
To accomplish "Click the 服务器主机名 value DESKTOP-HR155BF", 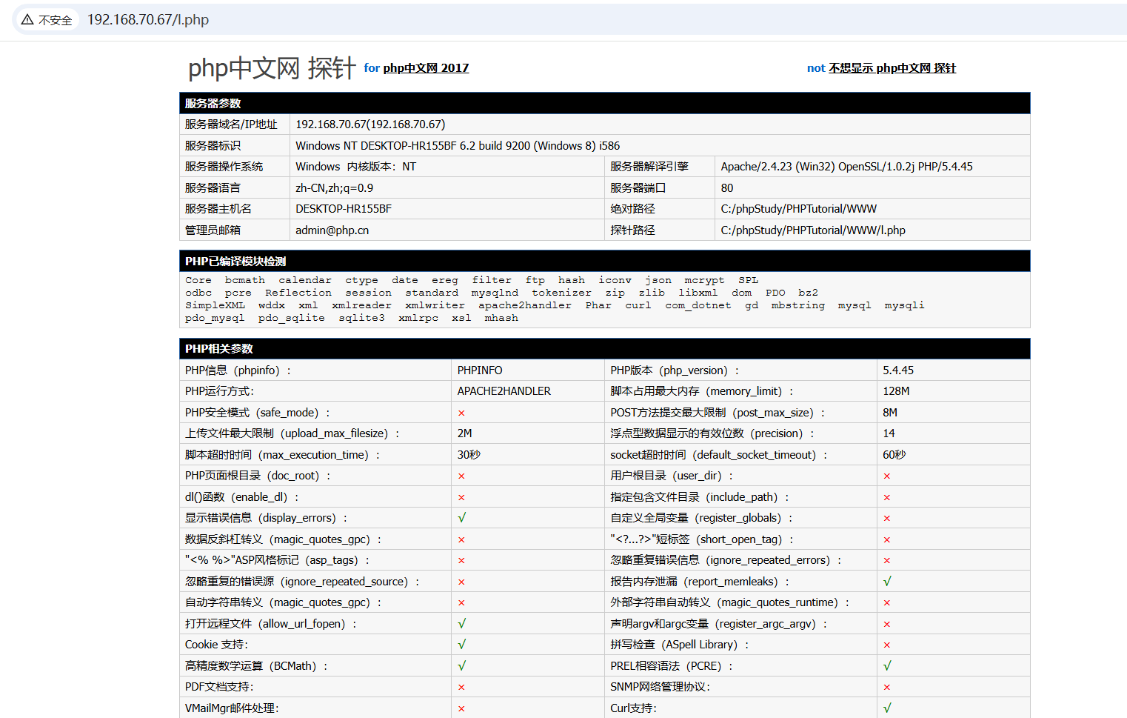I will click(344, 209).
